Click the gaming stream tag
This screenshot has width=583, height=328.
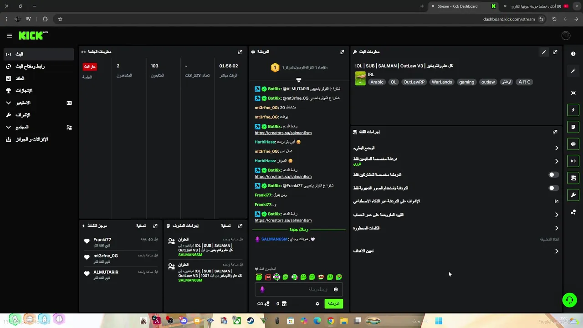point(466,82)
